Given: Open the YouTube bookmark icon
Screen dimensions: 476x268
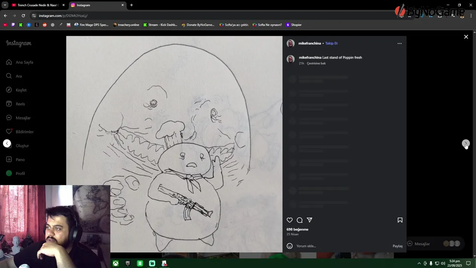Looking at the screenshot, I should coord(5,25).
